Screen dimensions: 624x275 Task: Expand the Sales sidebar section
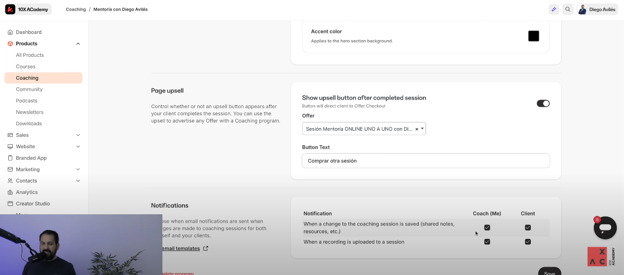[78, 135]
